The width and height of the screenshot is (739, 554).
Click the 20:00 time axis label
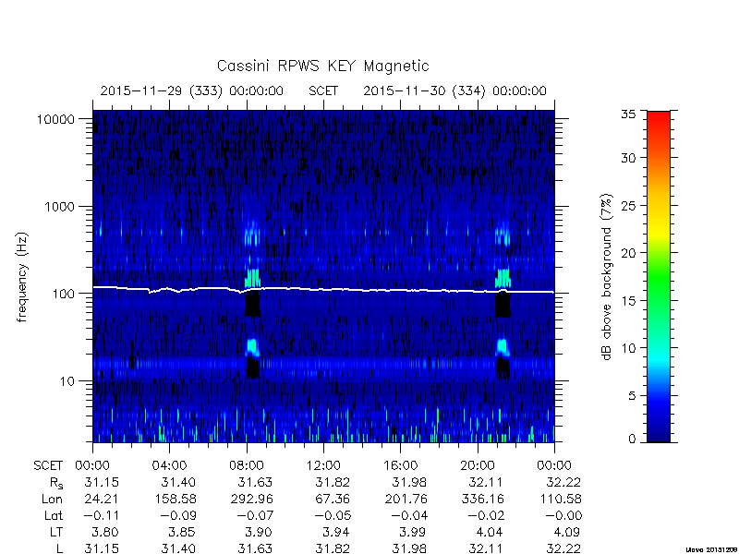coord(477,466)
